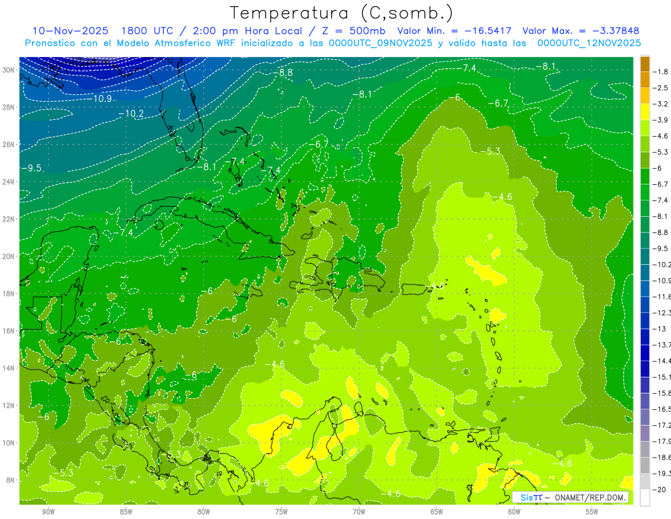The image size is (671, 519).
Task: Click the legend value '-3.2'
Action: pos(661,104)
